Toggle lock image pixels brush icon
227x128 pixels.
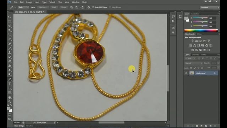[x=195, y=68]
